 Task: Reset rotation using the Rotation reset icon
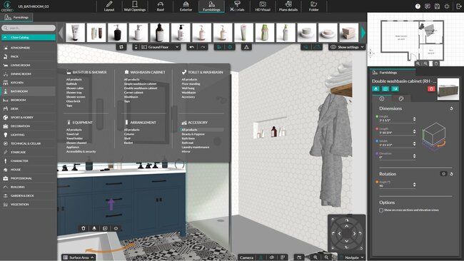click(x=451, y=174)
